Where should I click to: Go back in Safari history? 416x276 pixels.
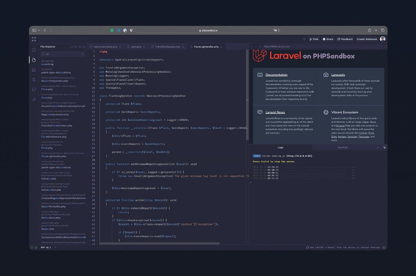[45, 30]
